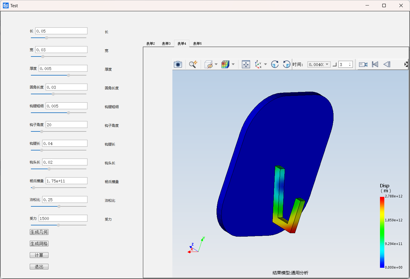This screenshot has width=410, height=279.
Task: Open the 表单5 tab
Action: click(x=197, y=44)
